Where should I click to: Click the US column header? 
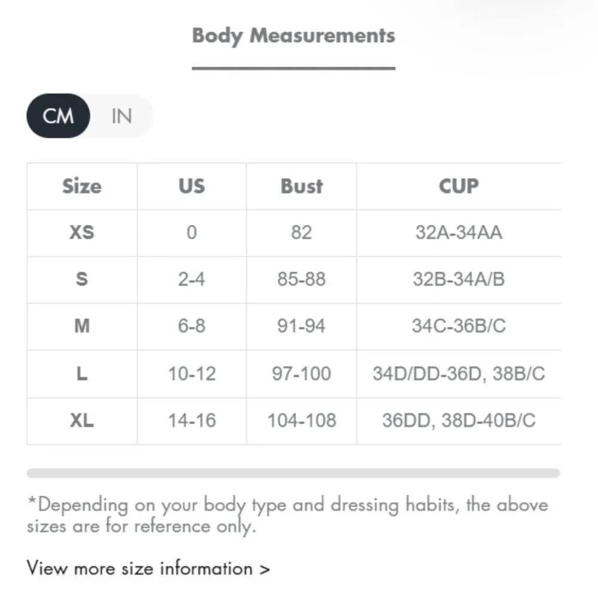coord(191,186)
